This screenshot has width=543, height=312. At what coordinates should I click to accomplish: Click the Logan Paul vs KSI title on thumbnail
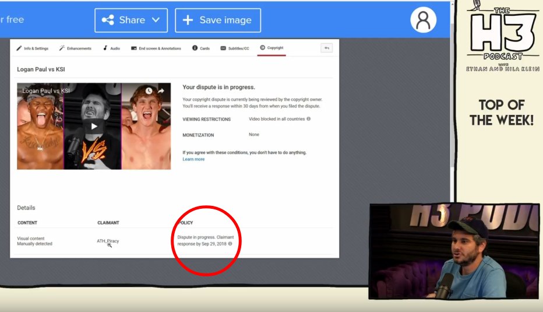tap(45, 91)
